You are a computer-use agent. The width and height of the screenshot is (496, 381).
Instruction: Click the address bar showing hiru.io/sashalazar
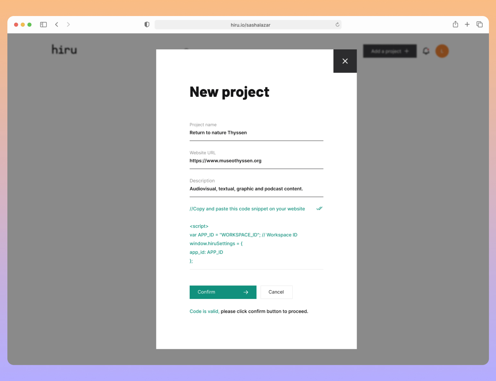pos(248,25)
